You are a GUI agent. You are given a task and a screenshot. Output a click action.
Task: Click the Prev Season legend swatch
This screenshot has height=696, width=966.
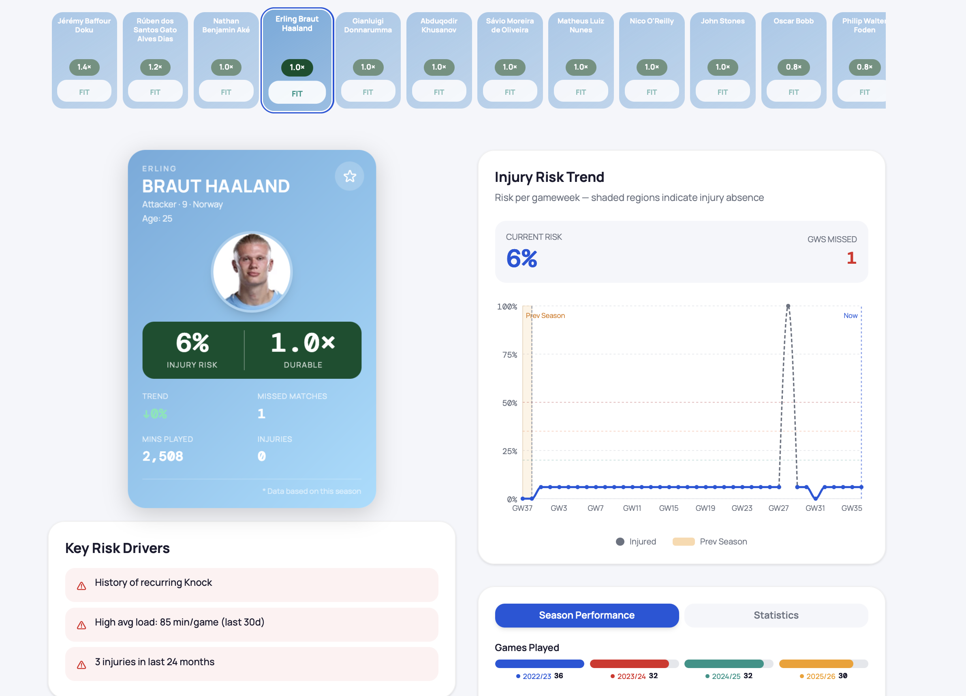pyautogui.click(x=683, y=541)
